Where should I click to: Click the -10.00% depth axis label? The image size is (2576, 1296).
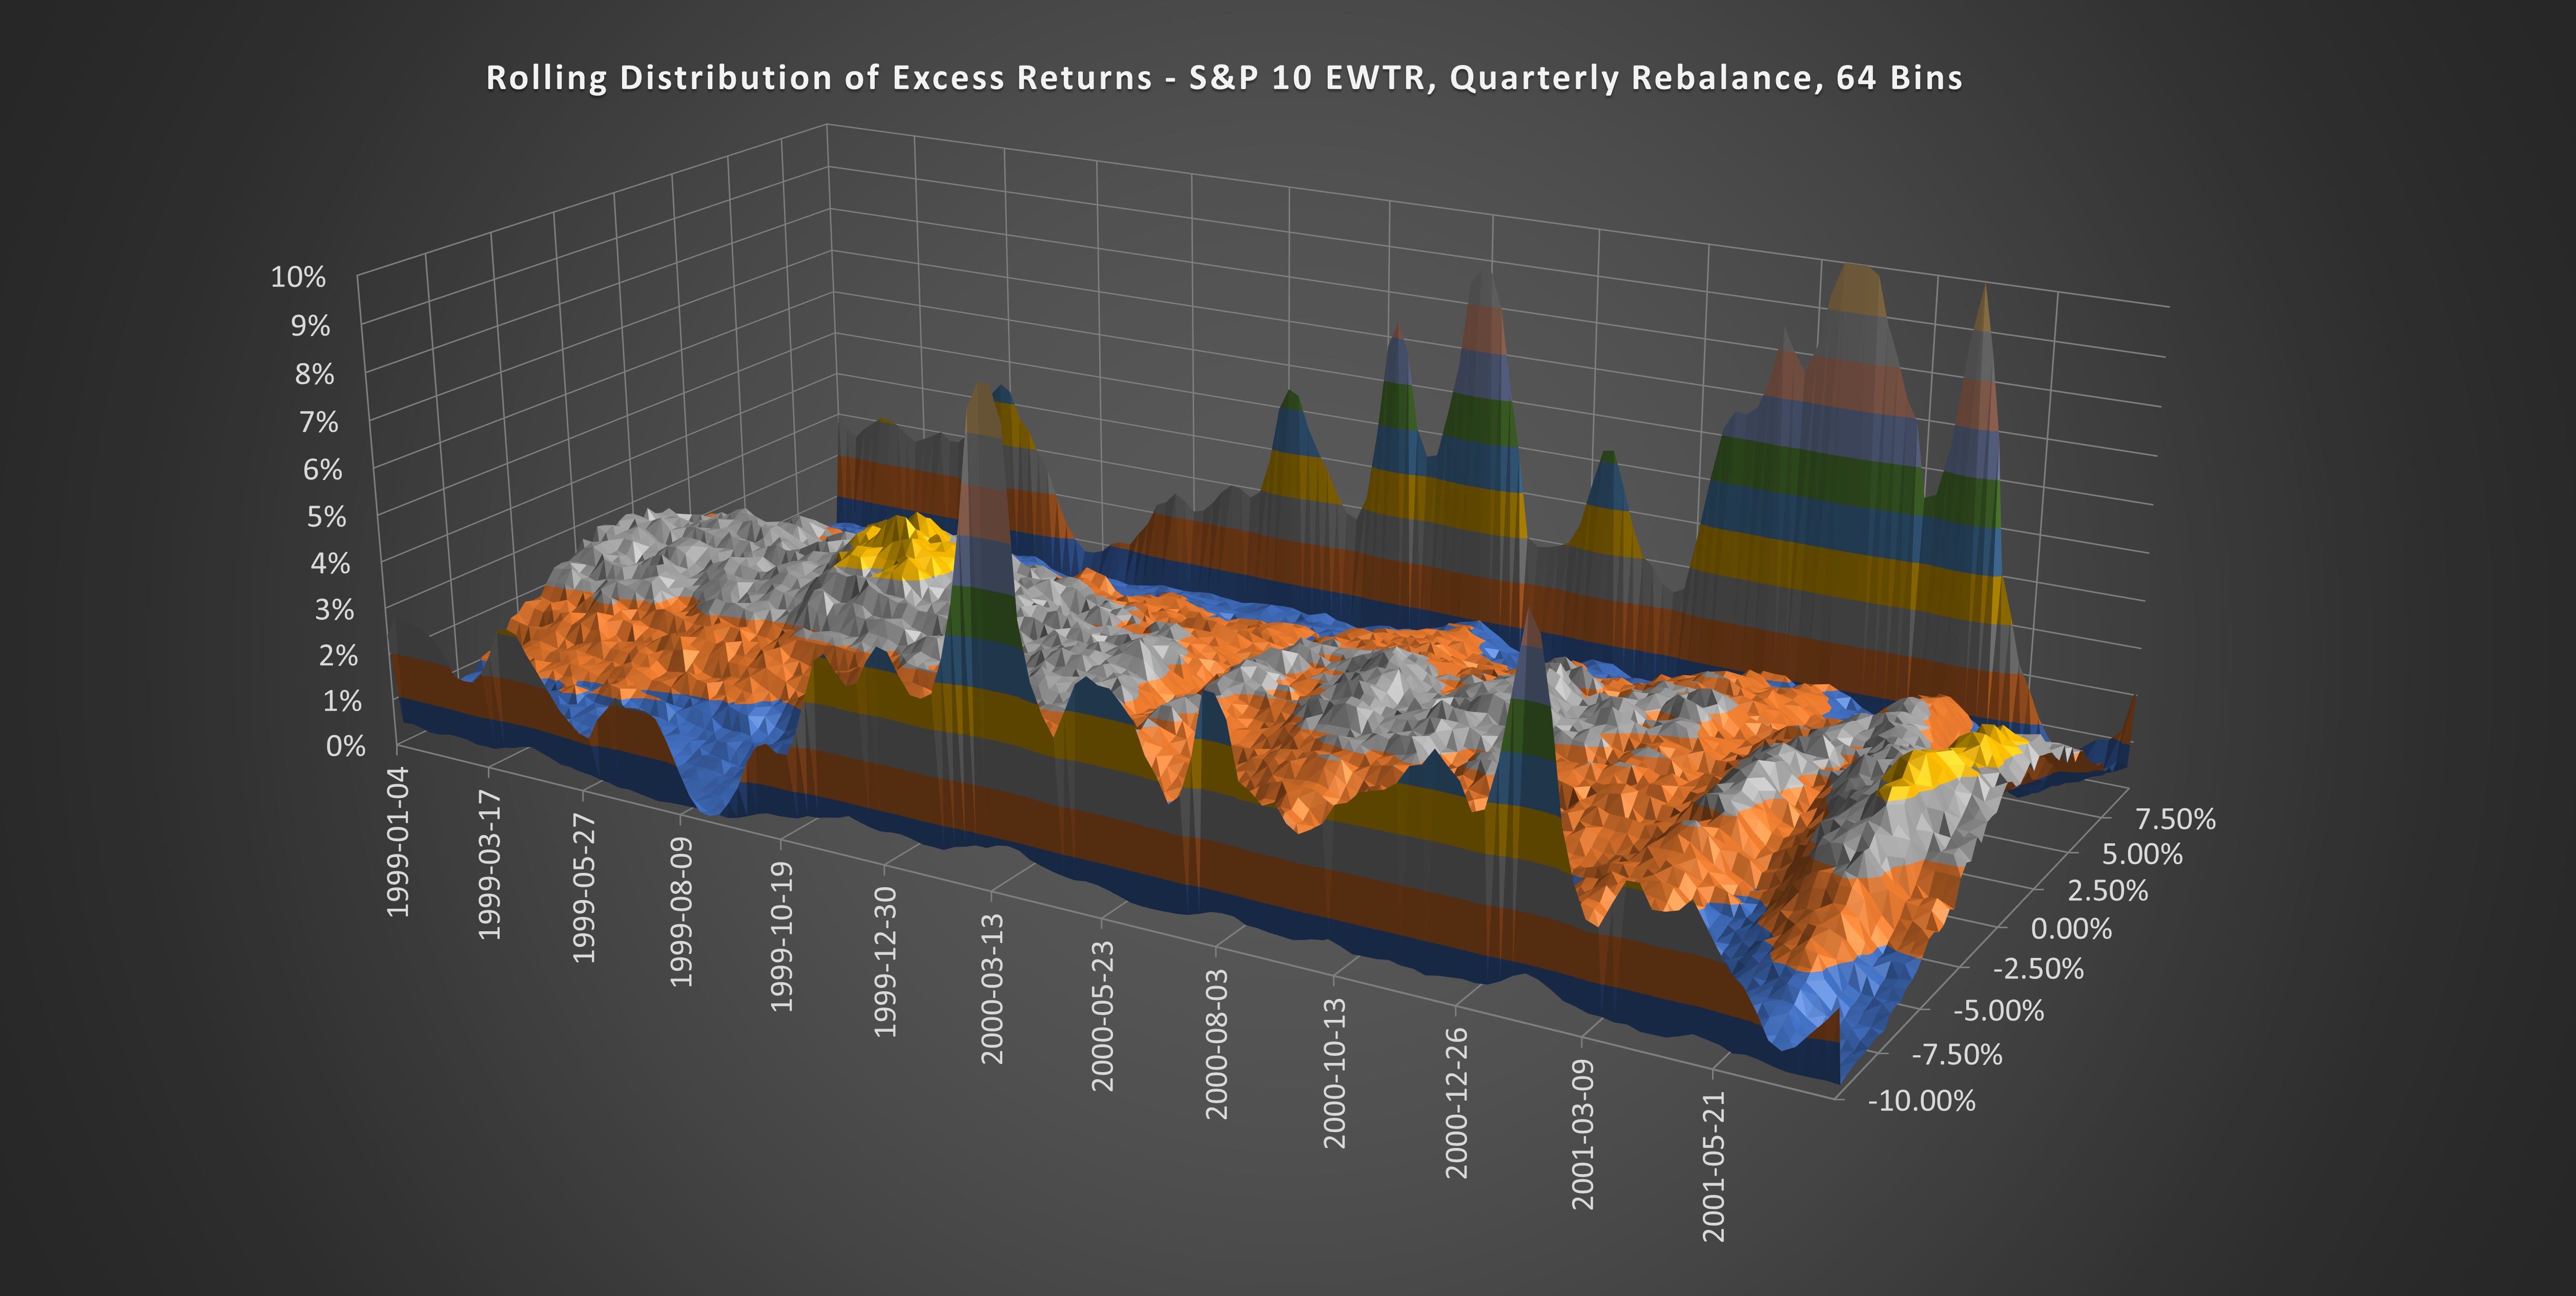tap(1921, 1101)
